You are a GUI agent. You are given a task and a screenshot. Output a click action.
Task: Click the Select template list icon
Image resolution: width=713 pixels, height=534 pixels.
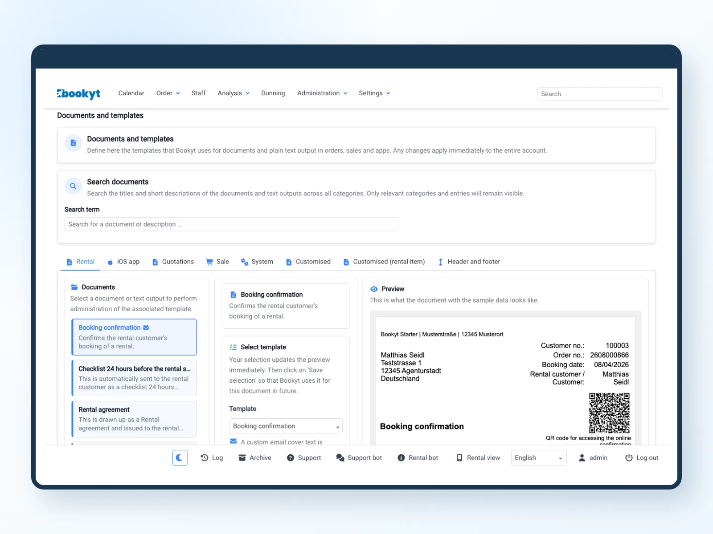233,347
